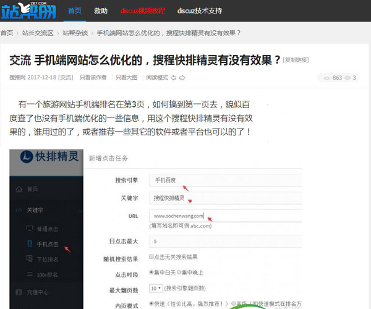Select 只看大图 view option
The height and width of the screenshot is (309, 371).
coord(126,77)
